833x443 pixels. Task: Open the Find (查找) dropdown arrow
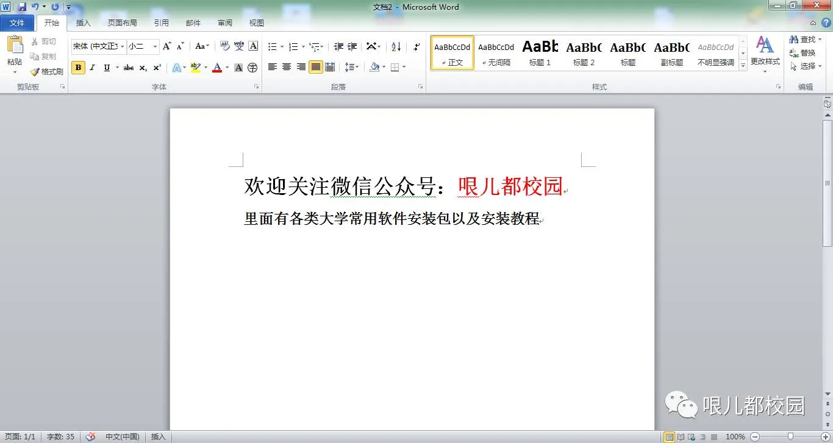pos(820,40)
